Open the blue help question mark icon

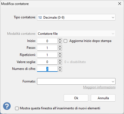point(7,106)
